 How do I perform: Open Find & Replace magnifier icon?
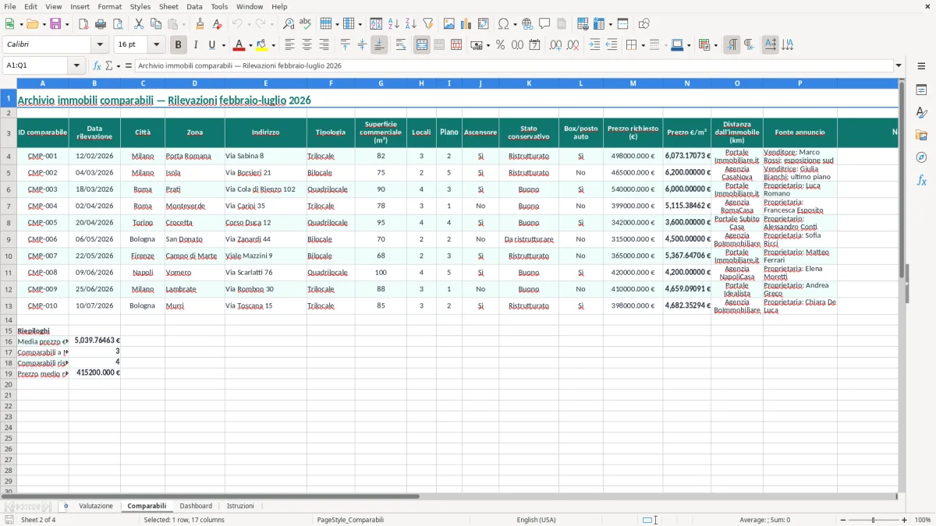(x=289, y=24)
